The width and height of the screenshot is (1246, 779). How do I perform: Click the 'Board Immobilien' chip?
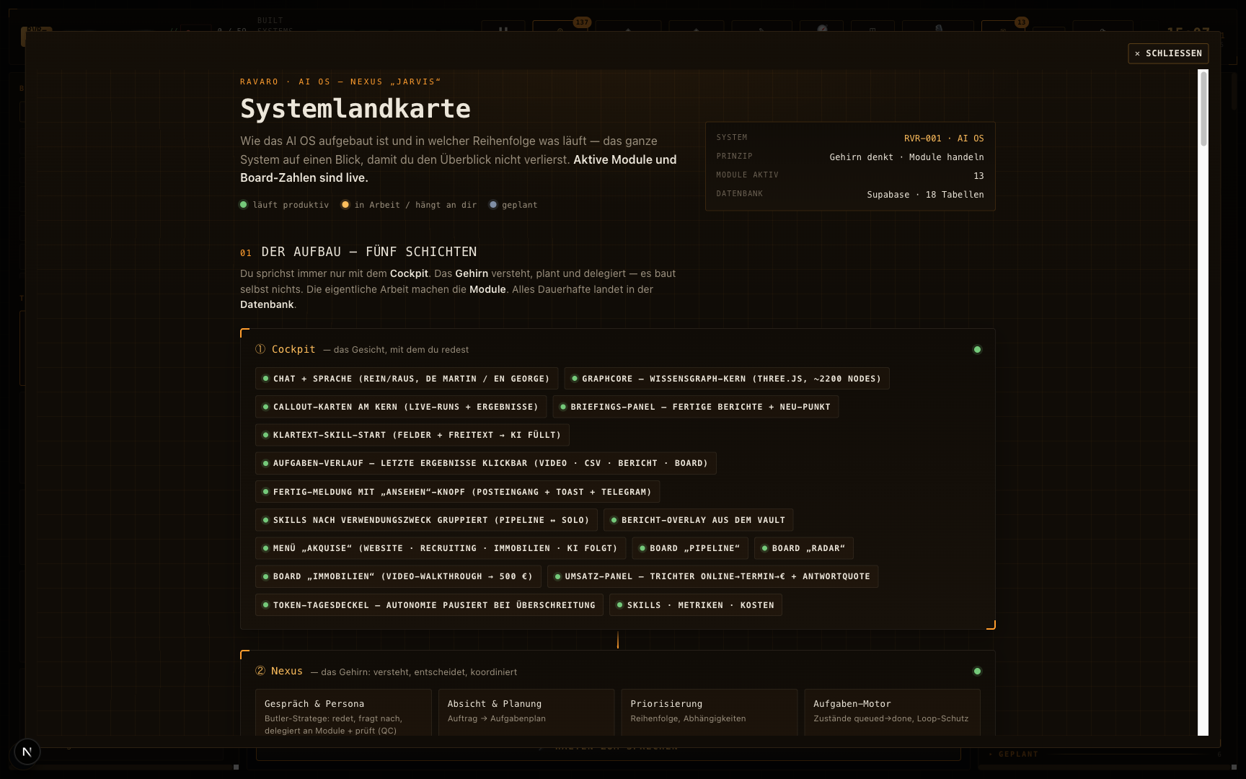[398, 576]
